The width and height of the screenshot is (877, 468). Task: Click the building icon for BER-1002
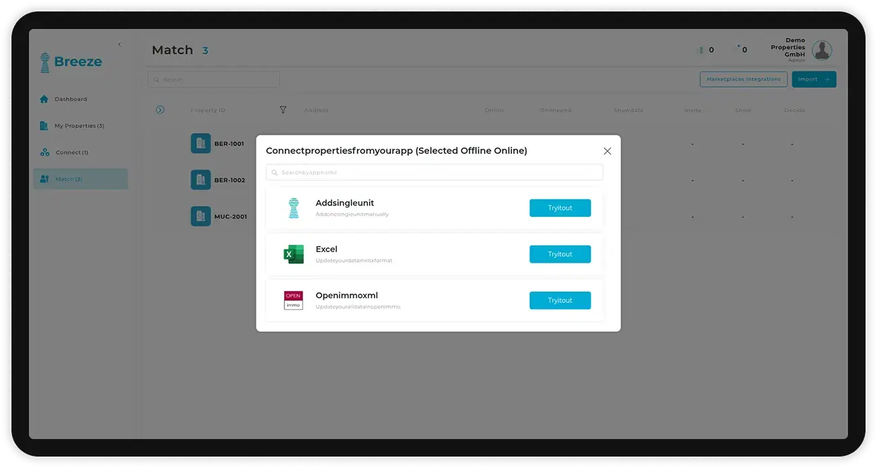(201, 180)
